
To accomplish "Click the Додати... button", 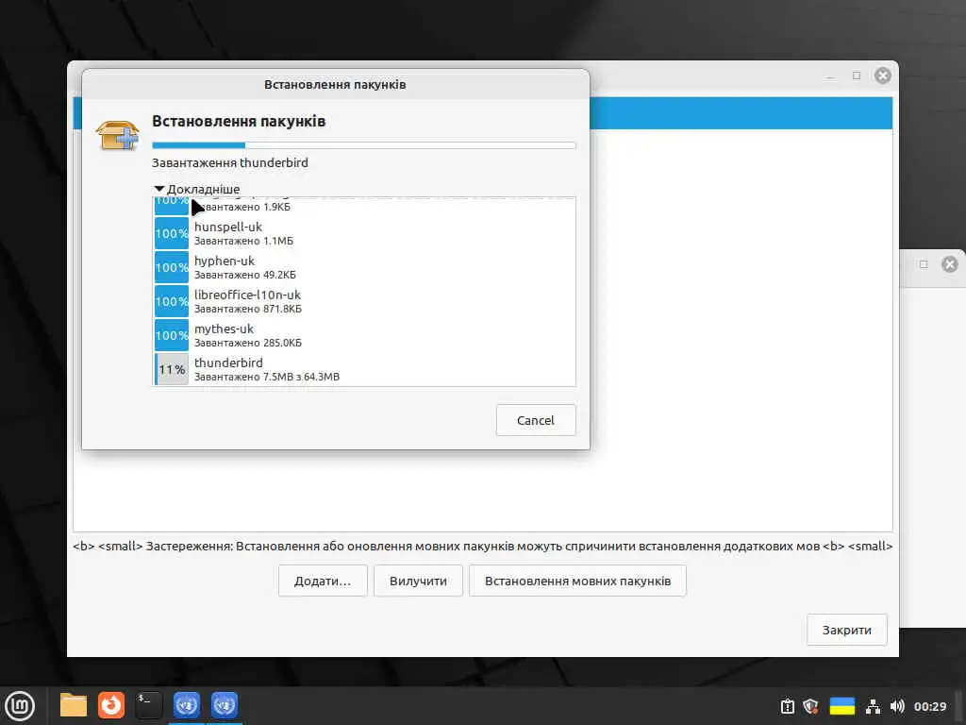I will (x=323, y=581).
